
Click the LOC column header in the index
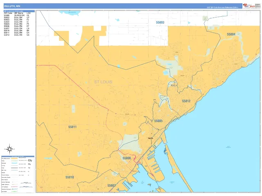(x=29, y=13)
